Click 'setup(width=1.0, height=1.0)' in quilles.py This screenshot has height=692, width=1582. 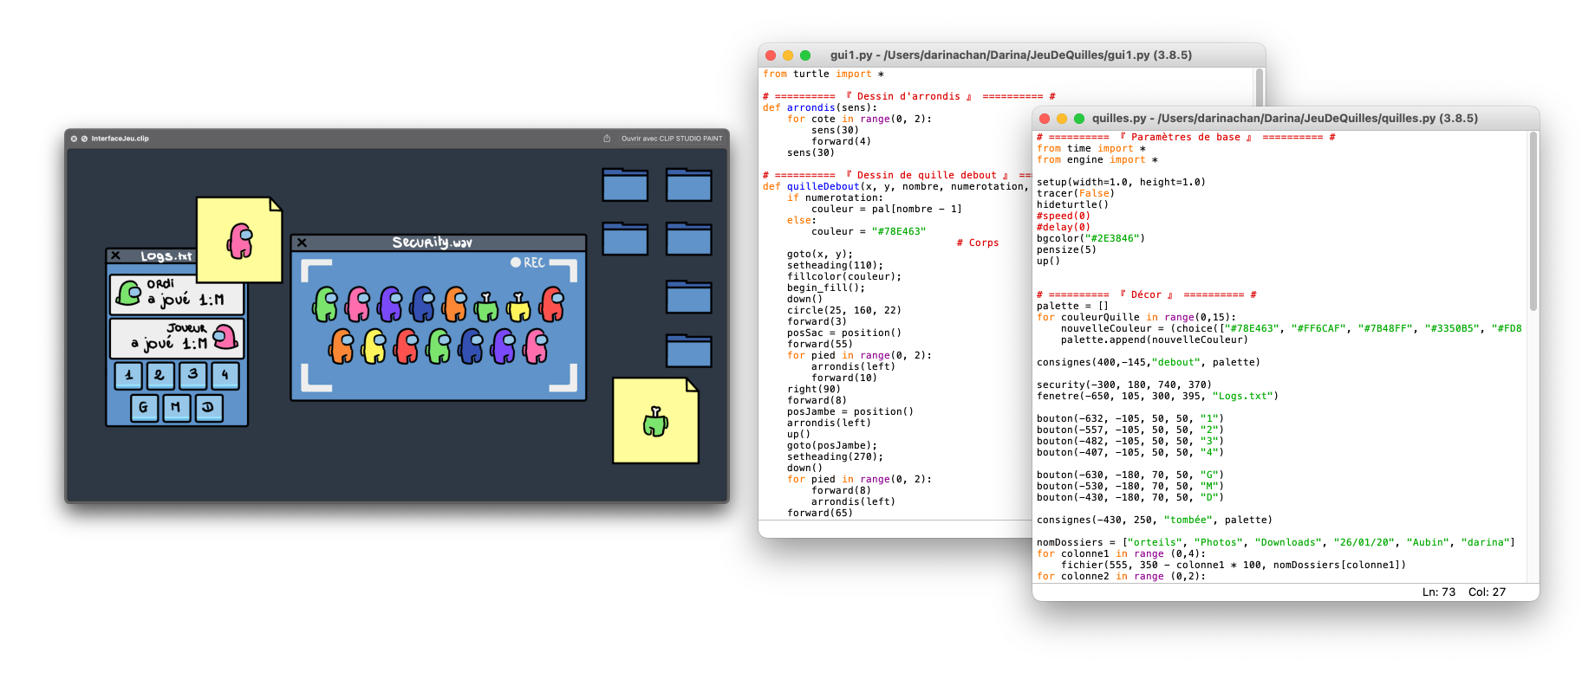[x=1122, y=183]
